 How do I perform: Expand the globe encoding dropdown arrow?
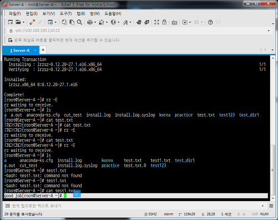118,22
